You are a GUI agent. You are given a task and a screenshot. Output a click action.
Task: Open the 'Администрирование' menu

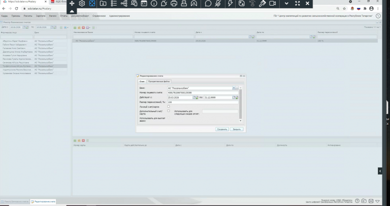tap(119, 16)
